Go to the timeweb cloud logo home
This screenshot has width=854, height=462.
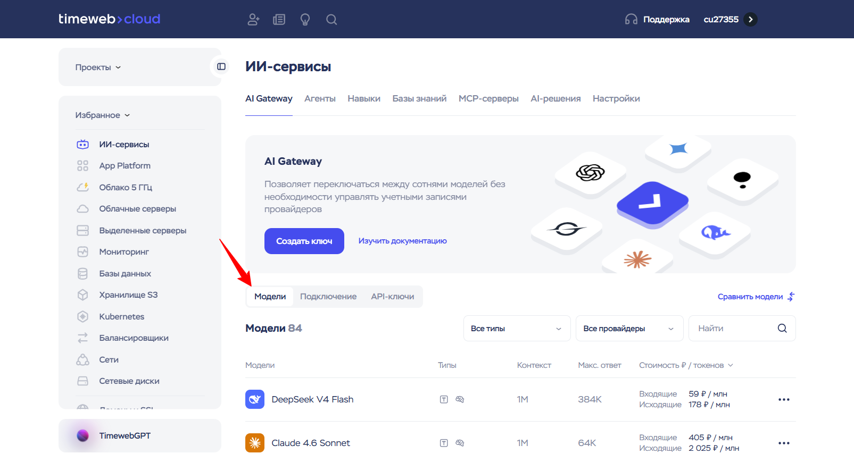[x=109, y=19]
